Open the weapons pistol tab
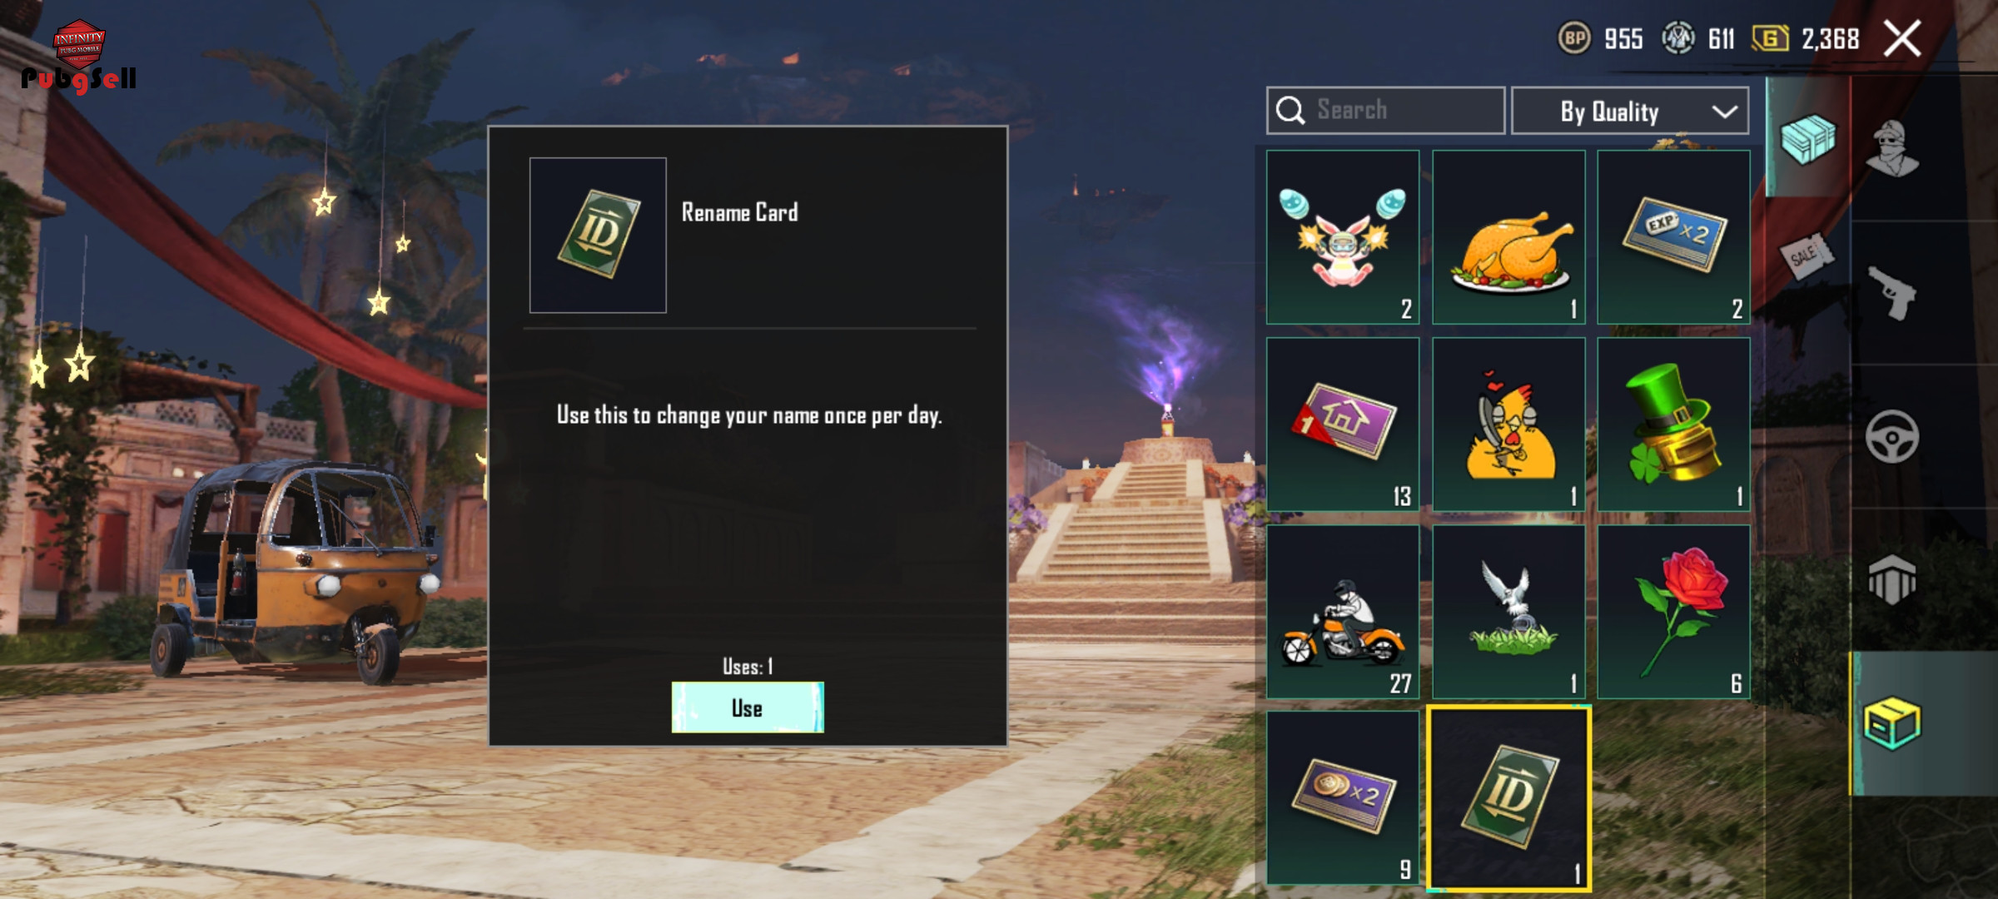 (1892, 293)
